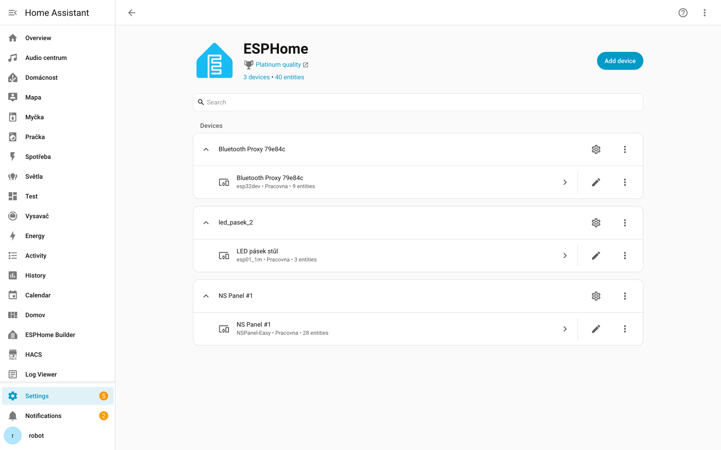
Task: Collapse the sidebar with the hamburger icon
Action: (13, 13)
